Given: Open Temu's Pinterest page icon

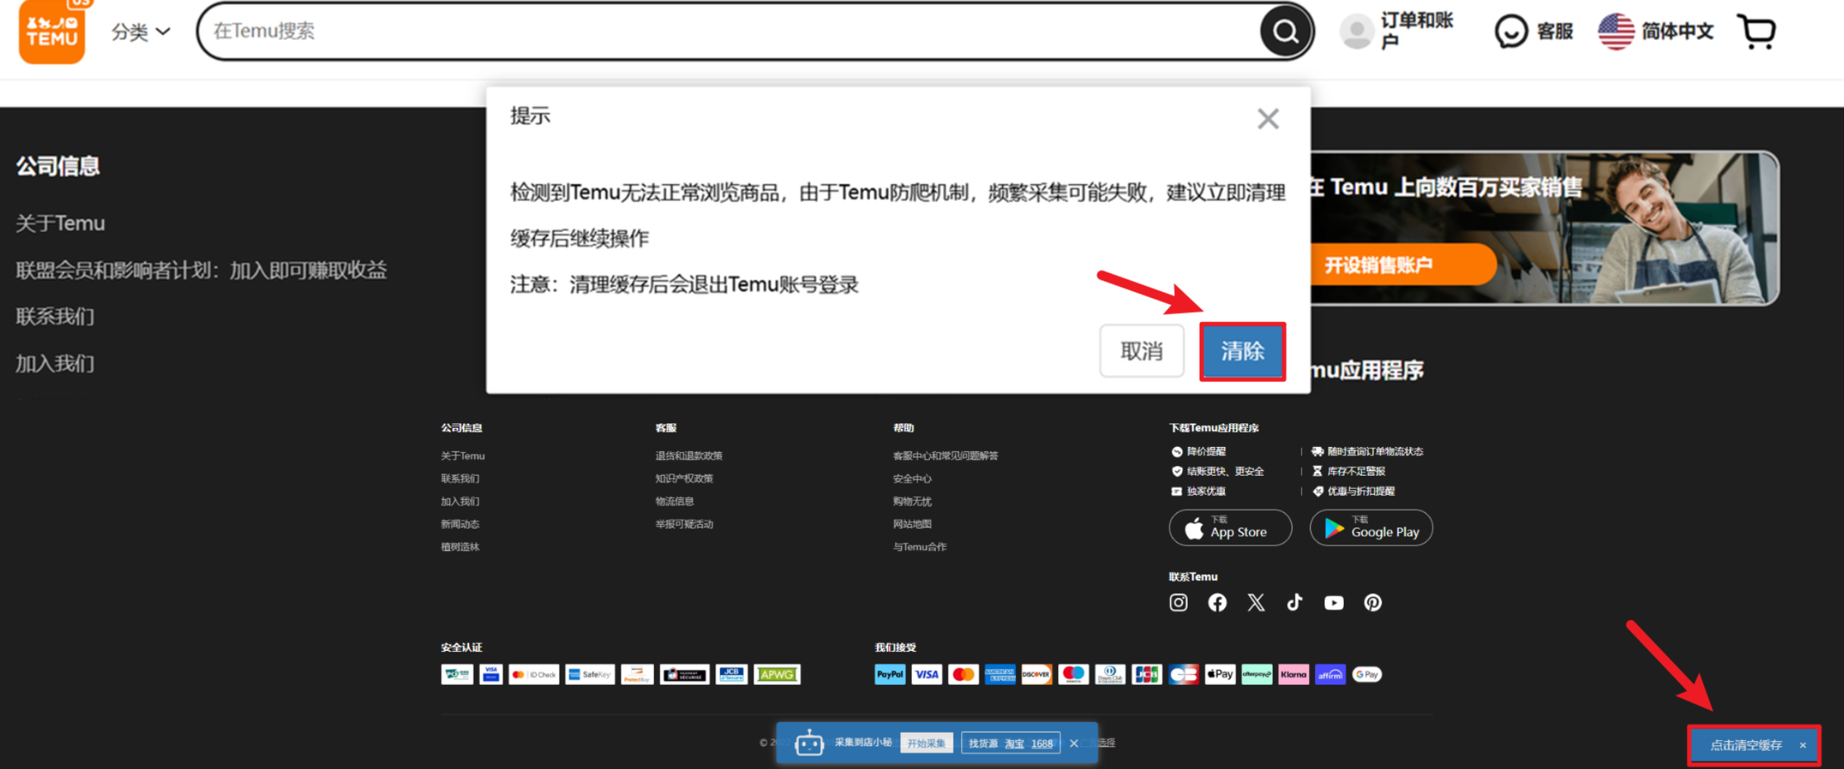Looking at the screenshot, I should pos(1373,602).
